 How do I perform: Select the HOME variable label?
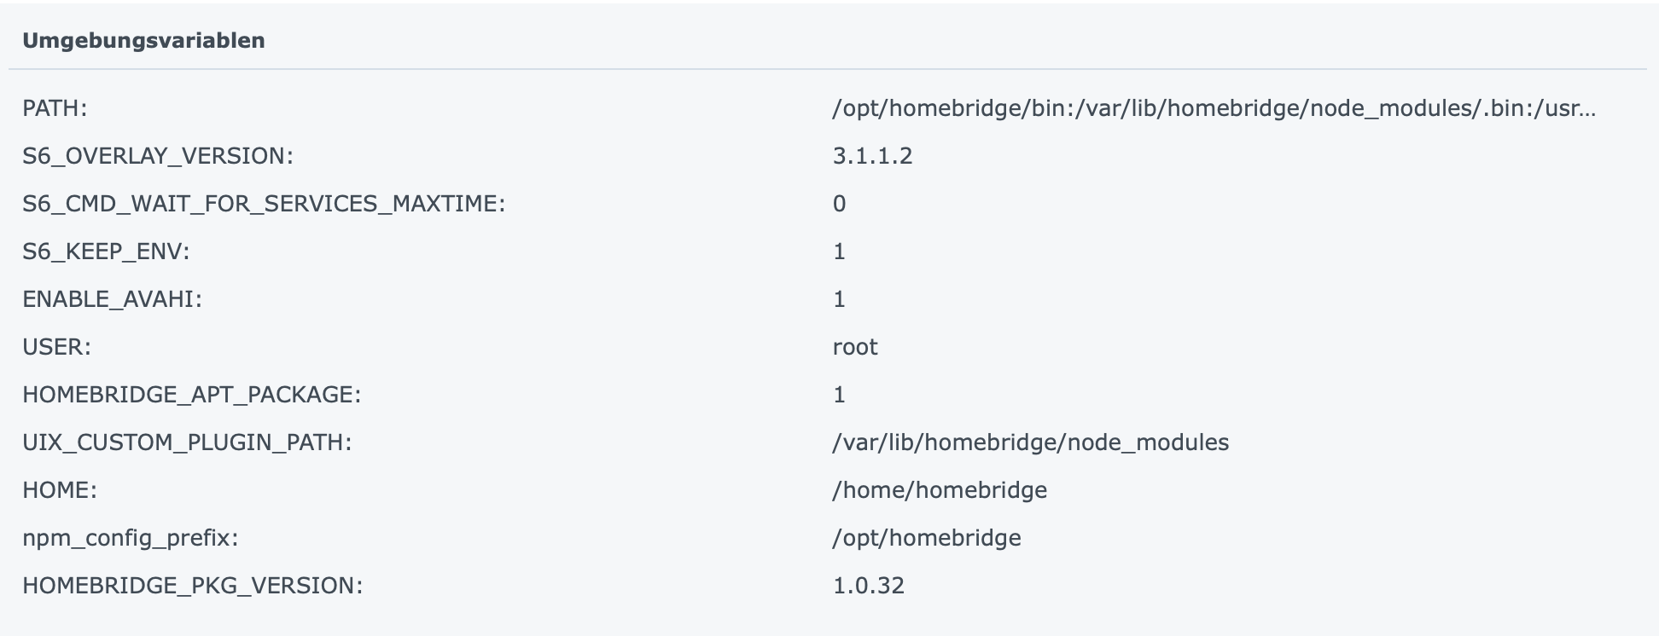[60, 490]
